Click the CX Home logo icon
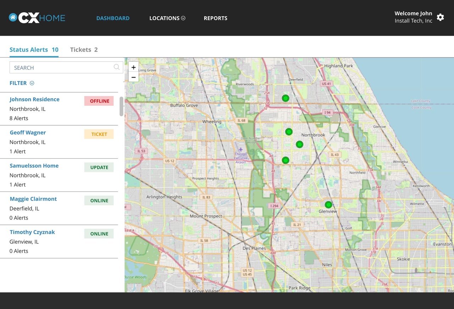454x309 pixels. tap(13, 17)
